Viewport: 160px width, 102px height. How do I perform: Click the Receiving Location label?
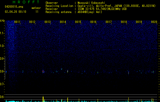(59, 6)
